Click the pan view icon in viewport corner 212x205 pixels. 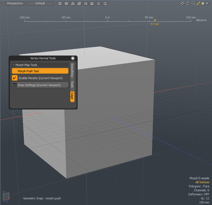click(183, 3)
